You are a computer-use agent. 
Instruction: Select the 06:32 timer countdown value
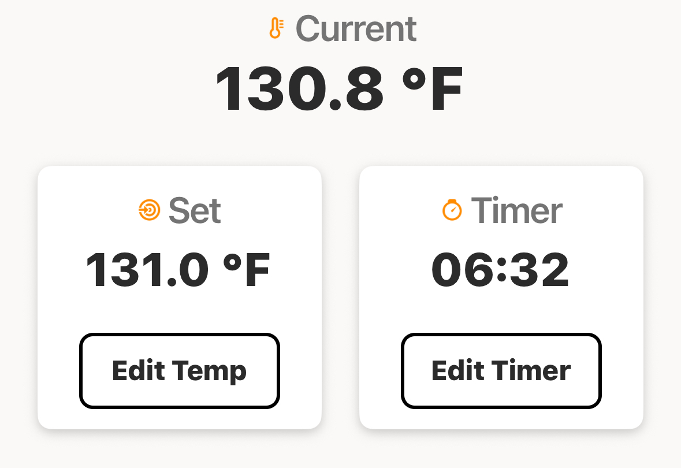[x=500, y=270]
